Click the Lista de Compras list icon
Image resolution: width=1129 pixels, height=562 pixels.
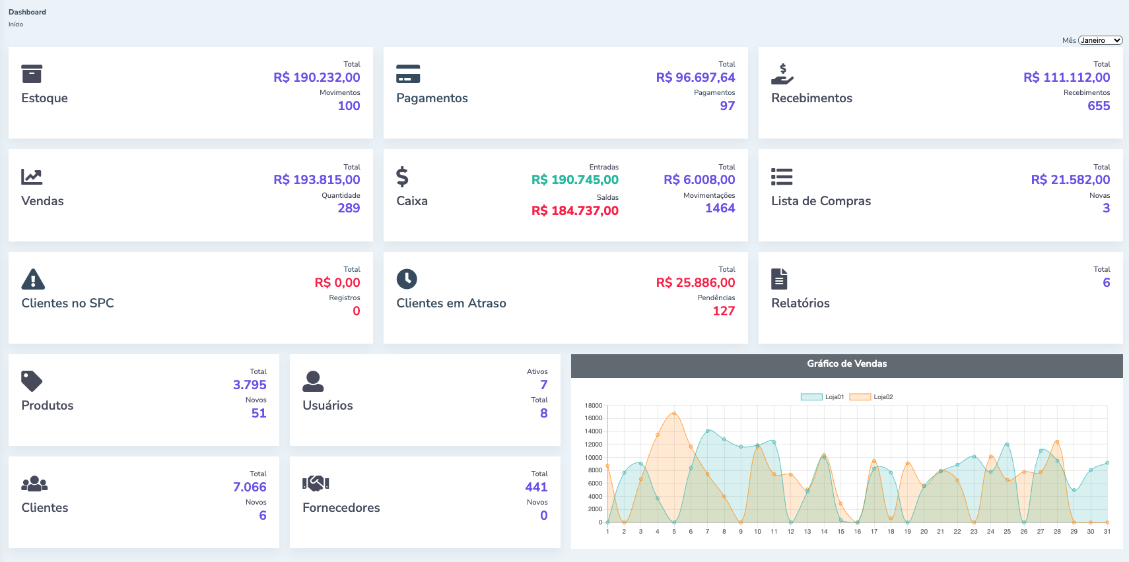coord(782,177)
